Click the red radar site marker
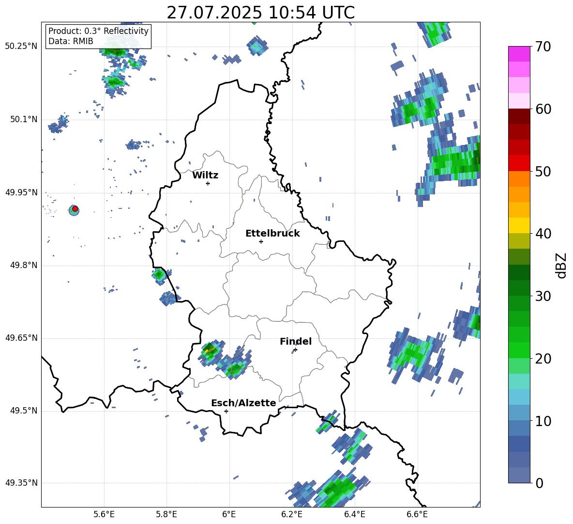The width and height of the screenshot is (573, 524). (75, 209)
